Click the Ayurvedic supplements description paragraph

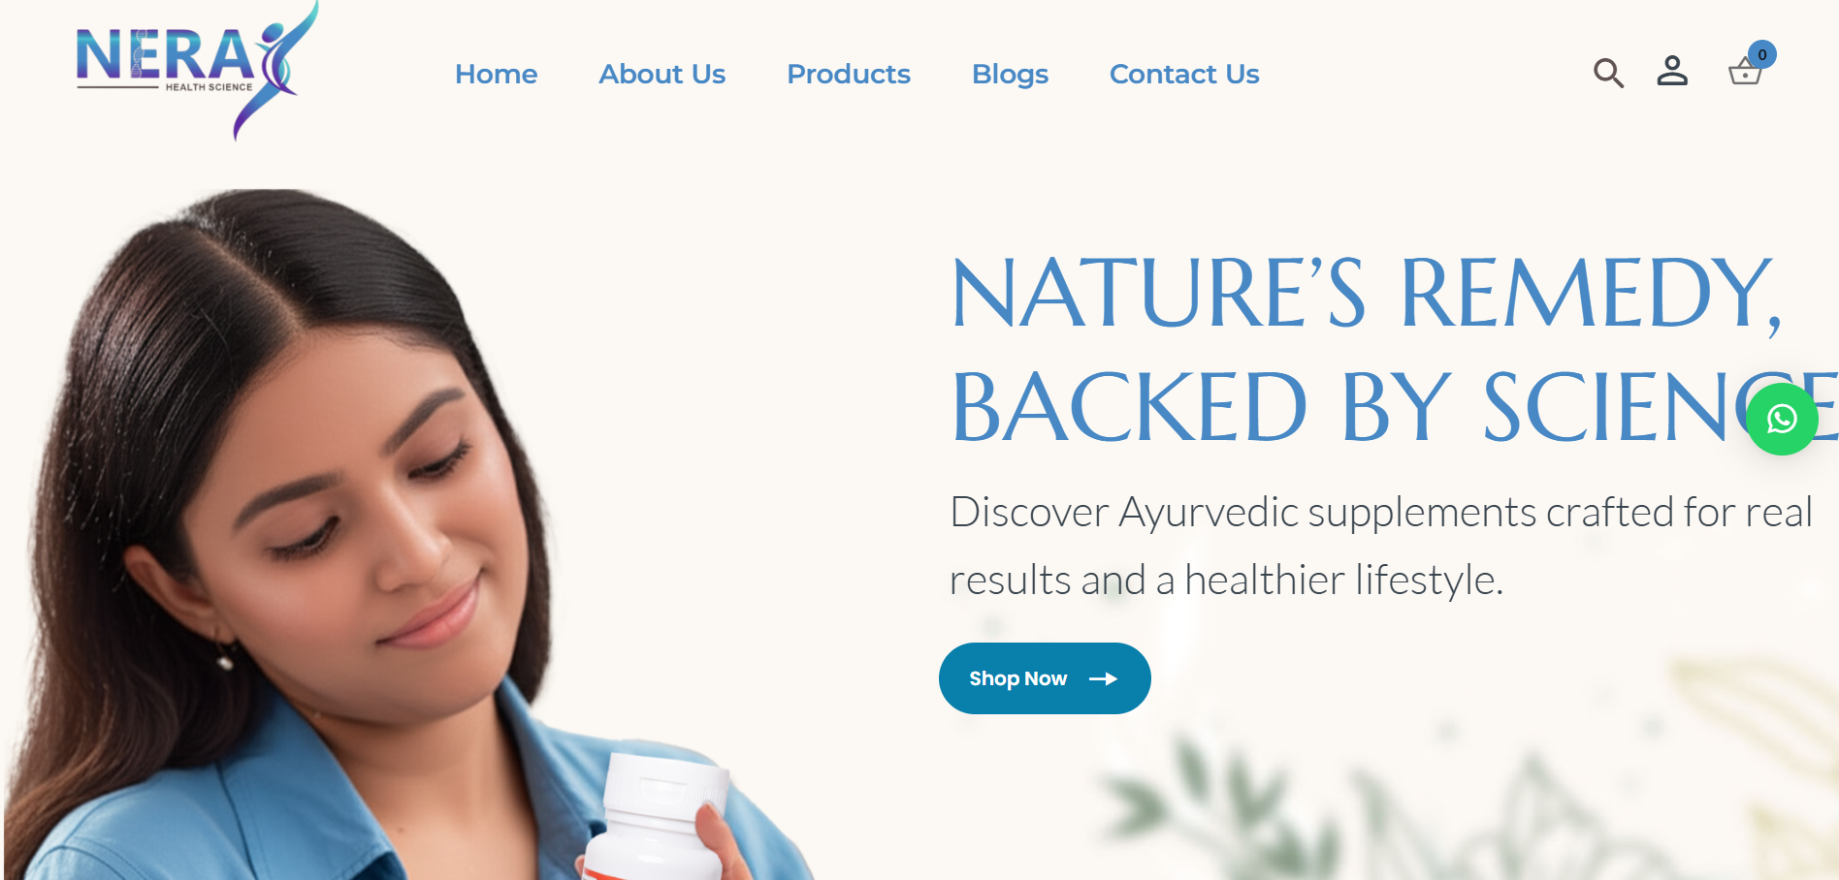click(1380, 546)
